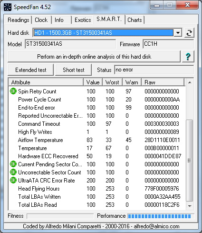Click raw value 000000000089
Viewport: 202px width, 233px height.
pos(162,132)
